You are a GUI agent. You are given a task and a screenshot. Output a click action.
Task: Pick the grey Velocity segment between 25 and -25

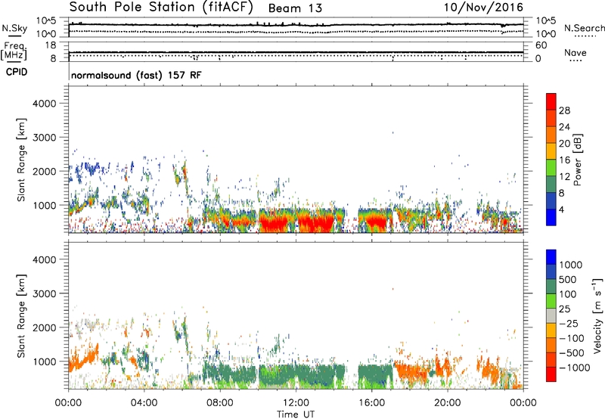pyautogui.click(x=551, y=316)
